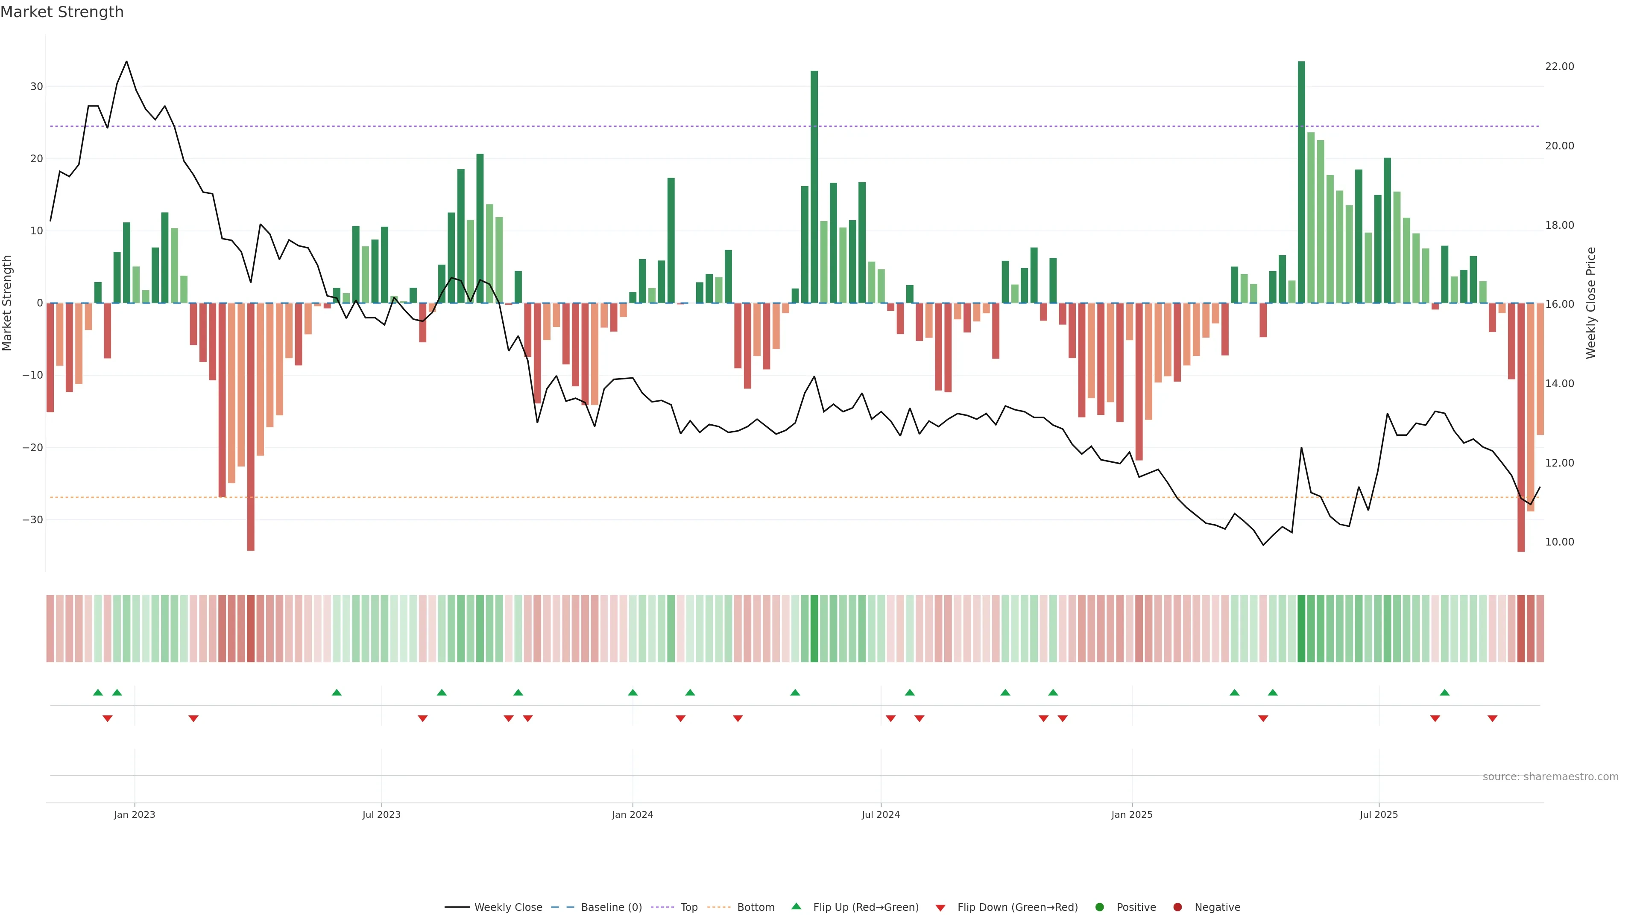Click the Weekly Close Price axis title
The height and width of the screenshot is (922, 1640).
pos(1591,303)
